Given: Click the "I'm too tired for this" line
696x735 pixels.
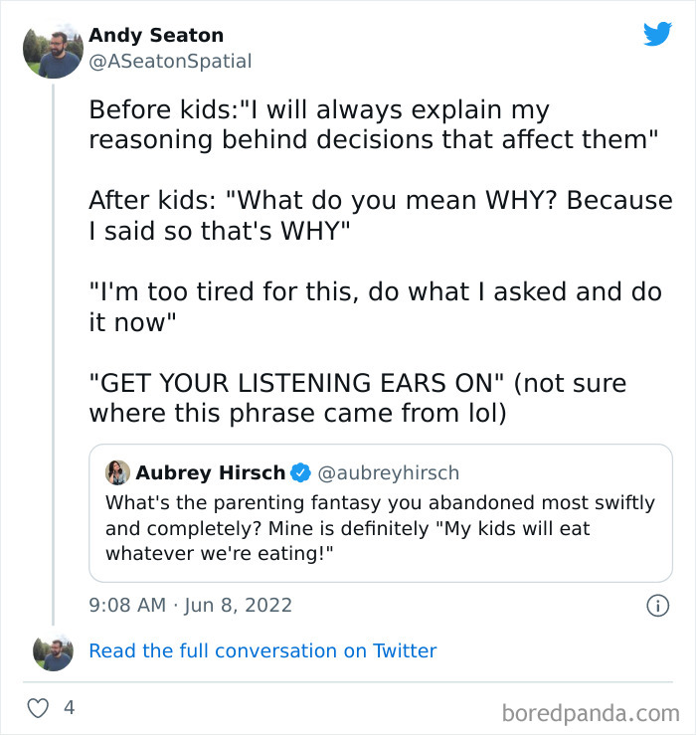Looking at the screenshot, I should click(373, 307).
